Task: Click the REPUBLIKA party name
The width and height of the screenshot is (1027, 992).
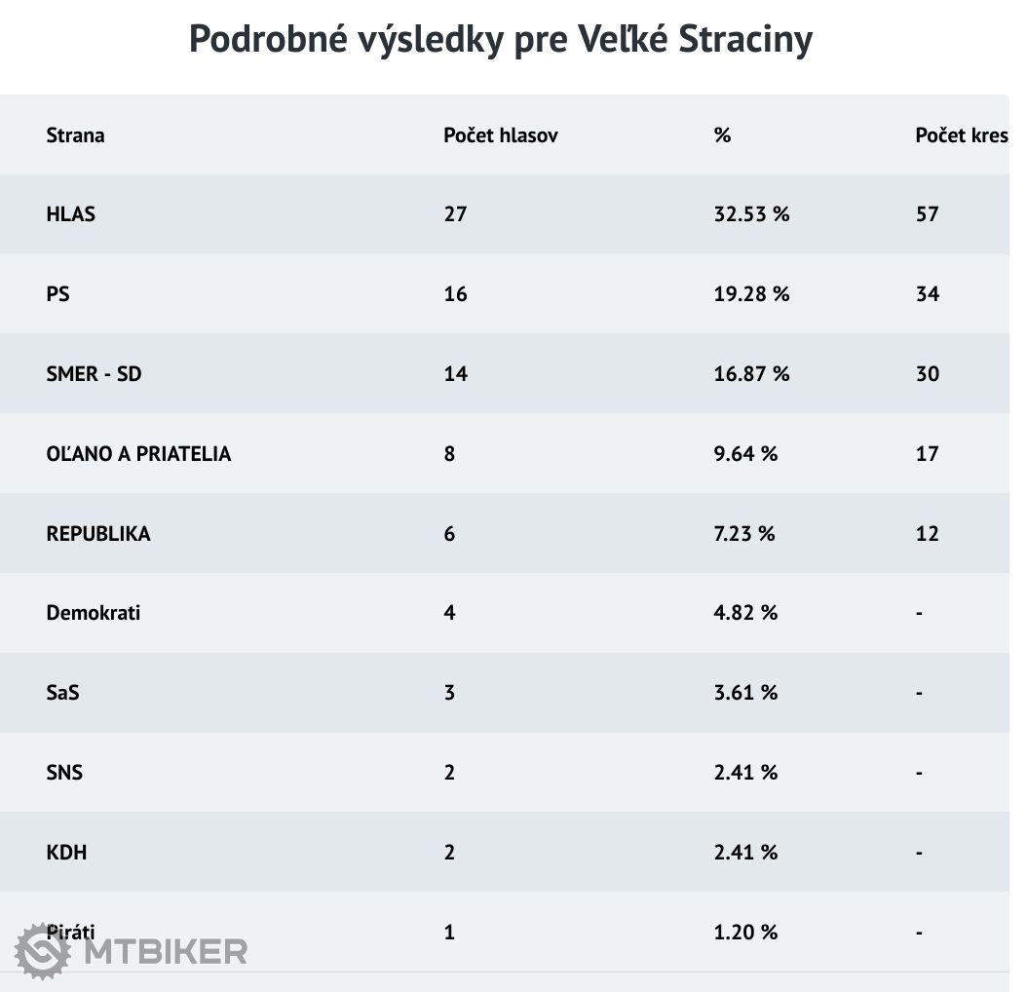Action: pos(98,534)
